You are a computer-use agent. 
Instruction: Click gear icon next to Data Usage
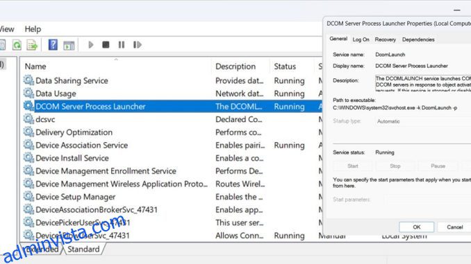coord(28,93)
